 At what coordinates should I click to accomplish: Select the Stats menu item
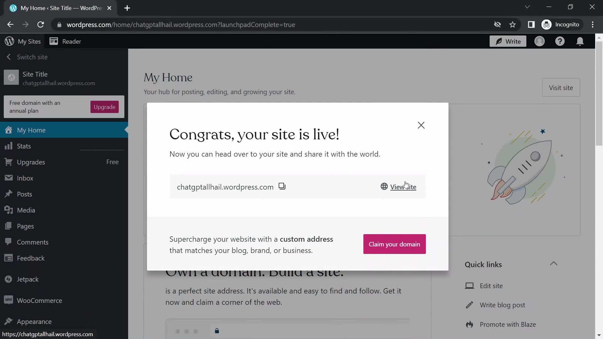(x=24, y=146)
